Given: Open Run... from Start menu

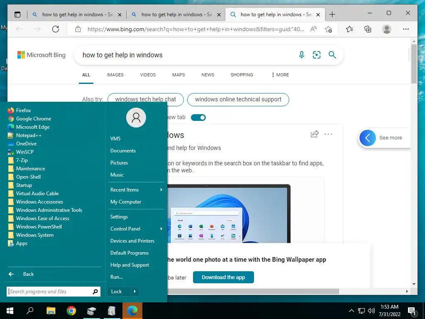Looking at the screenshot, I should point(117,277).
